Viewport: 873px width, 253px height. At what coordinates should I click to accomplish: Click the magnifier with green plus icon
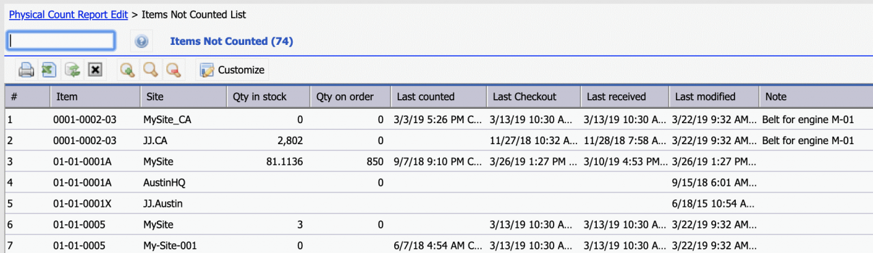[x=127, y=69]
